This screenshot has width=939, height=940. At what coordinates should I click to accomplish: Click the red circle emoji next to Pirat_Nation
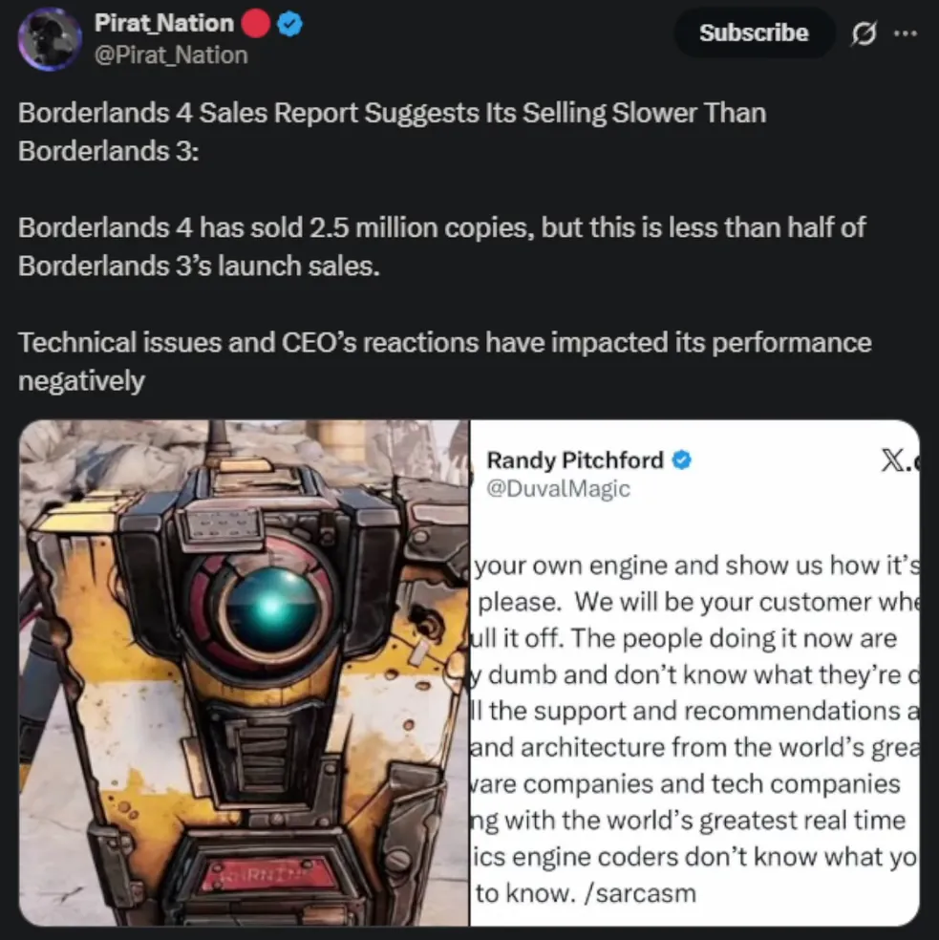[255, 24]
